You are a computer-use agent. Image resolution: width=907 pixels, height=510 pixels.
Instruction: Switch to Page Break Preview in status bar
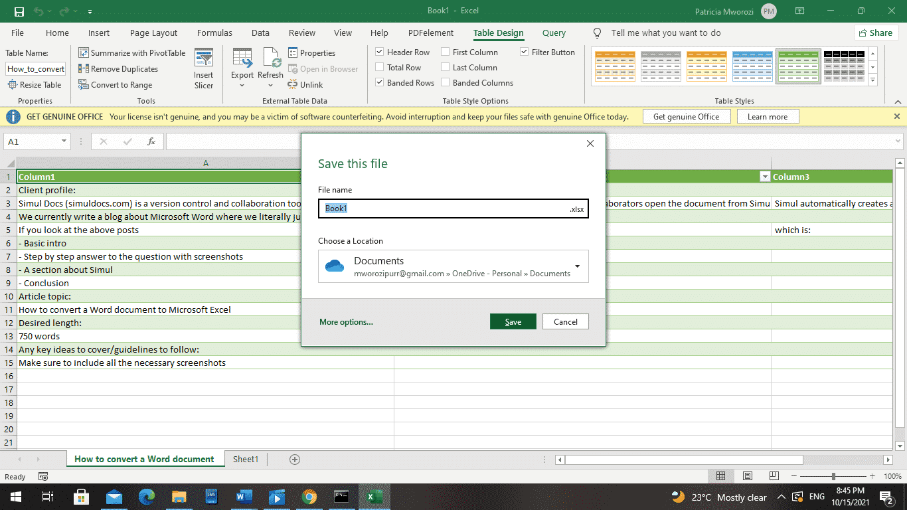[x=774, y=476]
